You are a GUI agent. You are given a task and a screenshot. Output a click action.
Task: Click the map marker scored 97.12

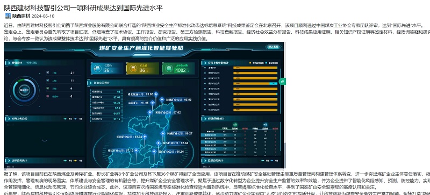(x=137, y=150)
